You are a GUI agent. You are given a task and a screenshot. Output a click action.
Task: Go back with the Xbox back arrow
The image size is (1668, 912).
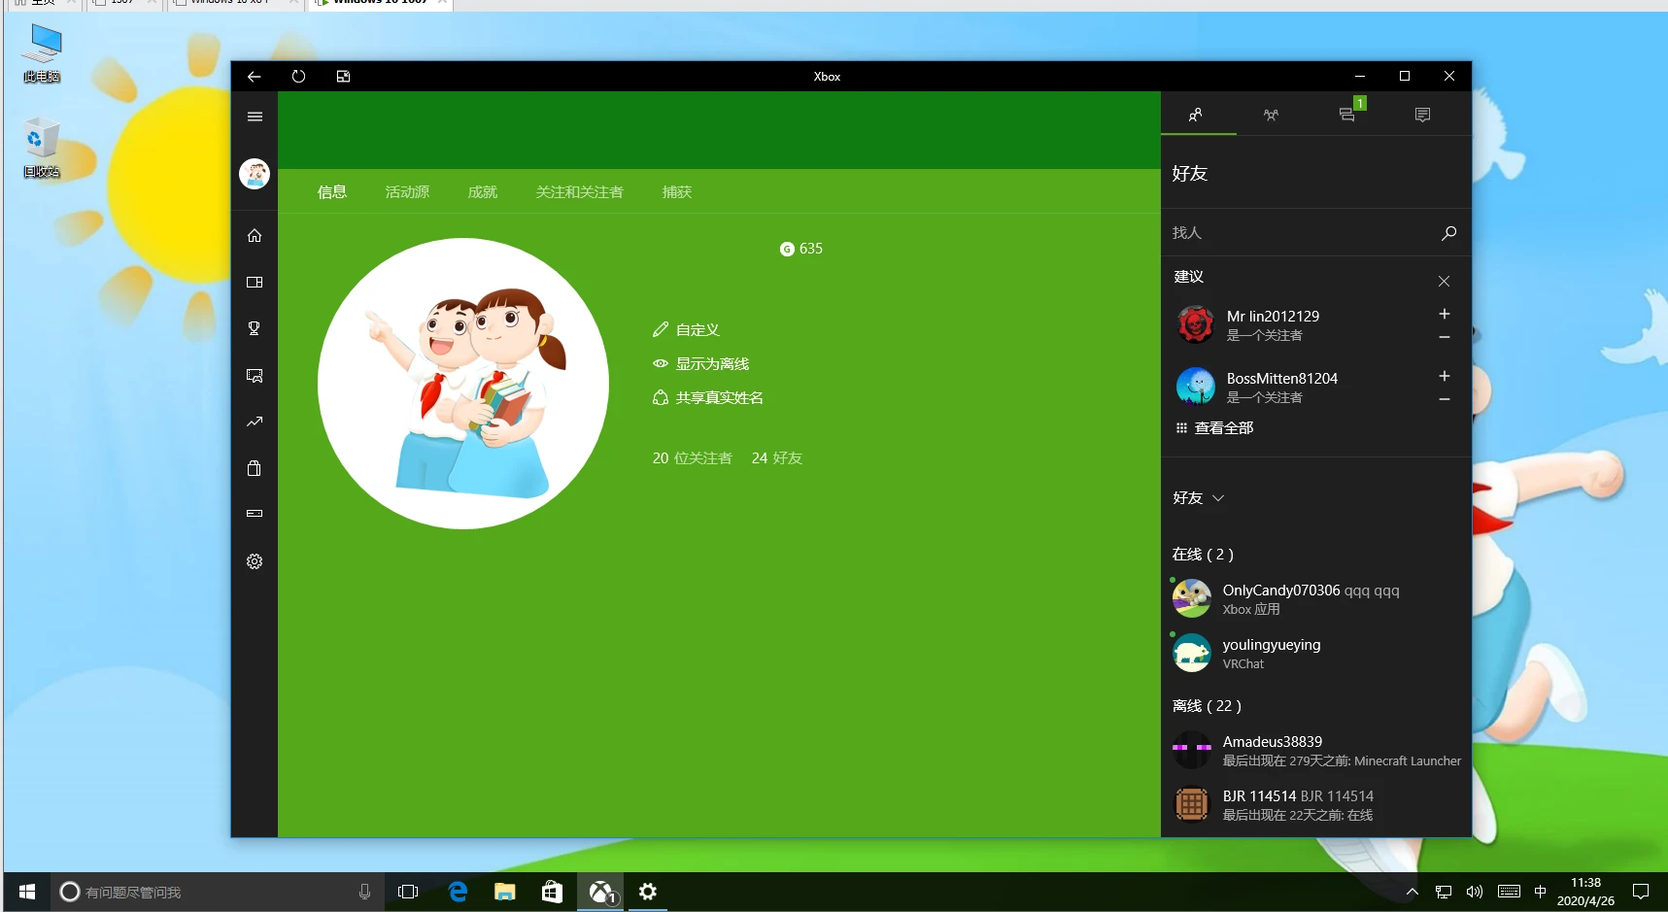tap(254, 77)
